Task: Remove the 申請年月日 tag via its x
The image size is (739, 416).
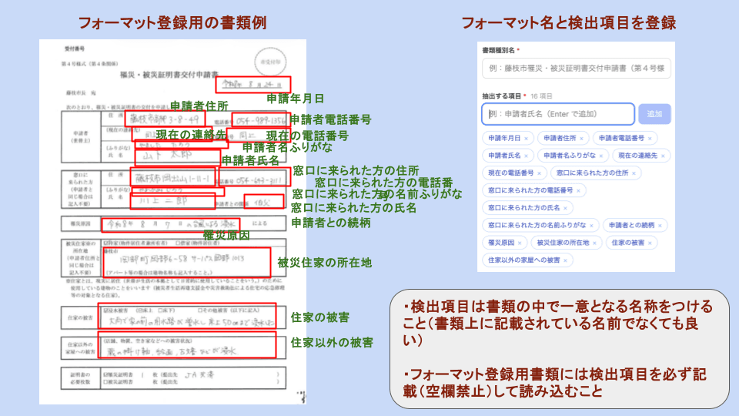Action: [x=526, y=139]
